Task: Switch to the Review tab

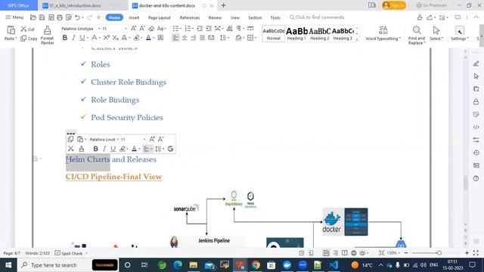Action: coord(215,17)
